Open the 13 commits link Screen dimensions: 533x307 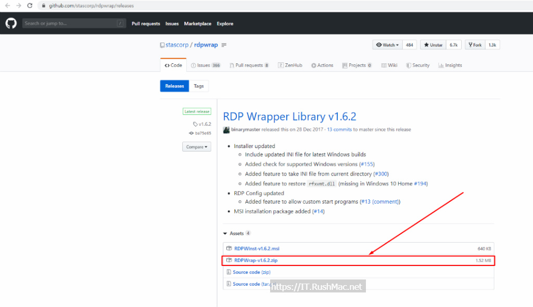[339, 129]
